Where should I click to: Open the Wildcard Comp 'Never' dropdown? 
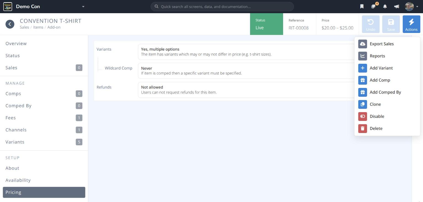pyautogui.click(x=246, y=71)
